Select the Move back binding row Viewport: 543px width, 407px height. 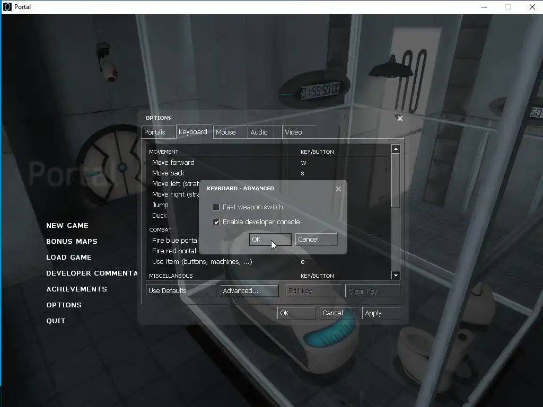point(268,173)
